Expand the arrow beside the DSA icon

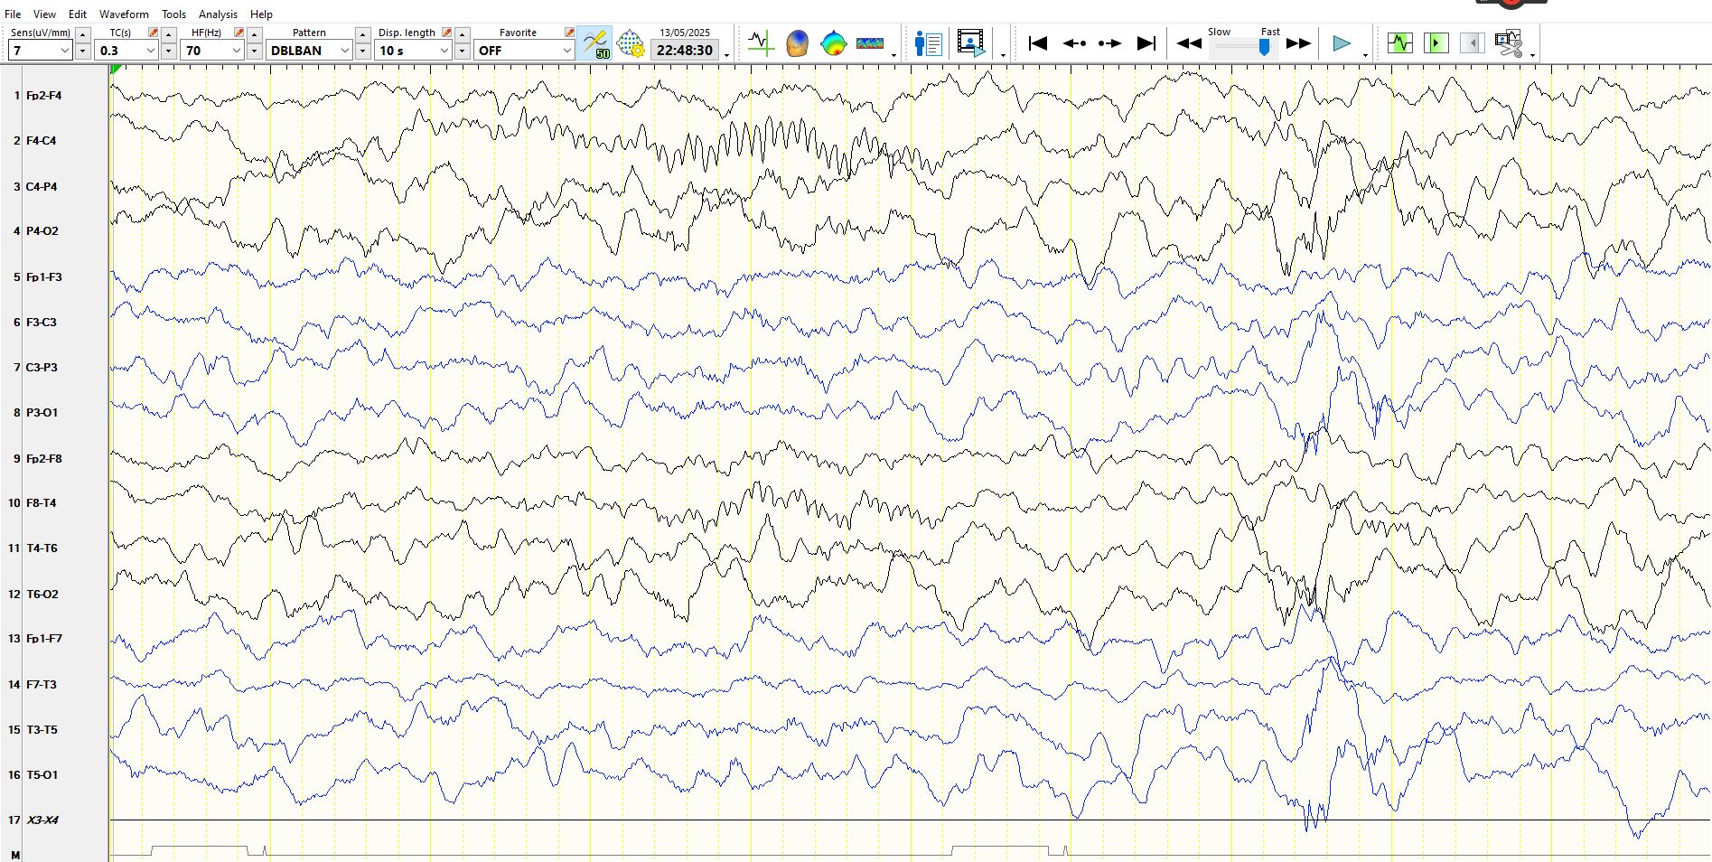[893, 55]
